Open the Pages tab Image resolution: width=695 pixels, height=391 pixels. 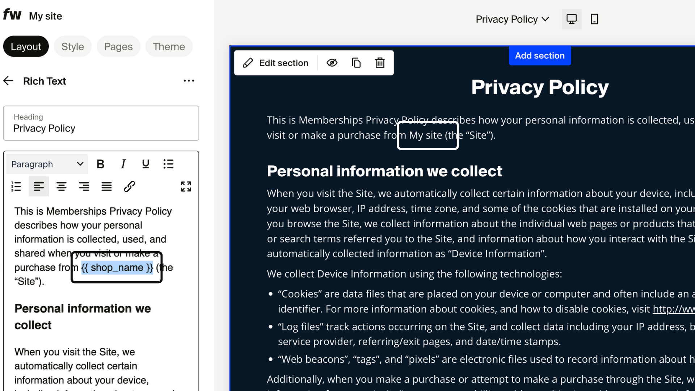118,46
